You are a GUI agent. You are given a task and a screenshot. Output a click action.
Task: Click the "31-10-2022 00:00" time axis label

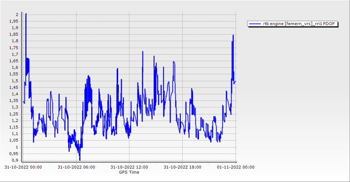[23, 167]
